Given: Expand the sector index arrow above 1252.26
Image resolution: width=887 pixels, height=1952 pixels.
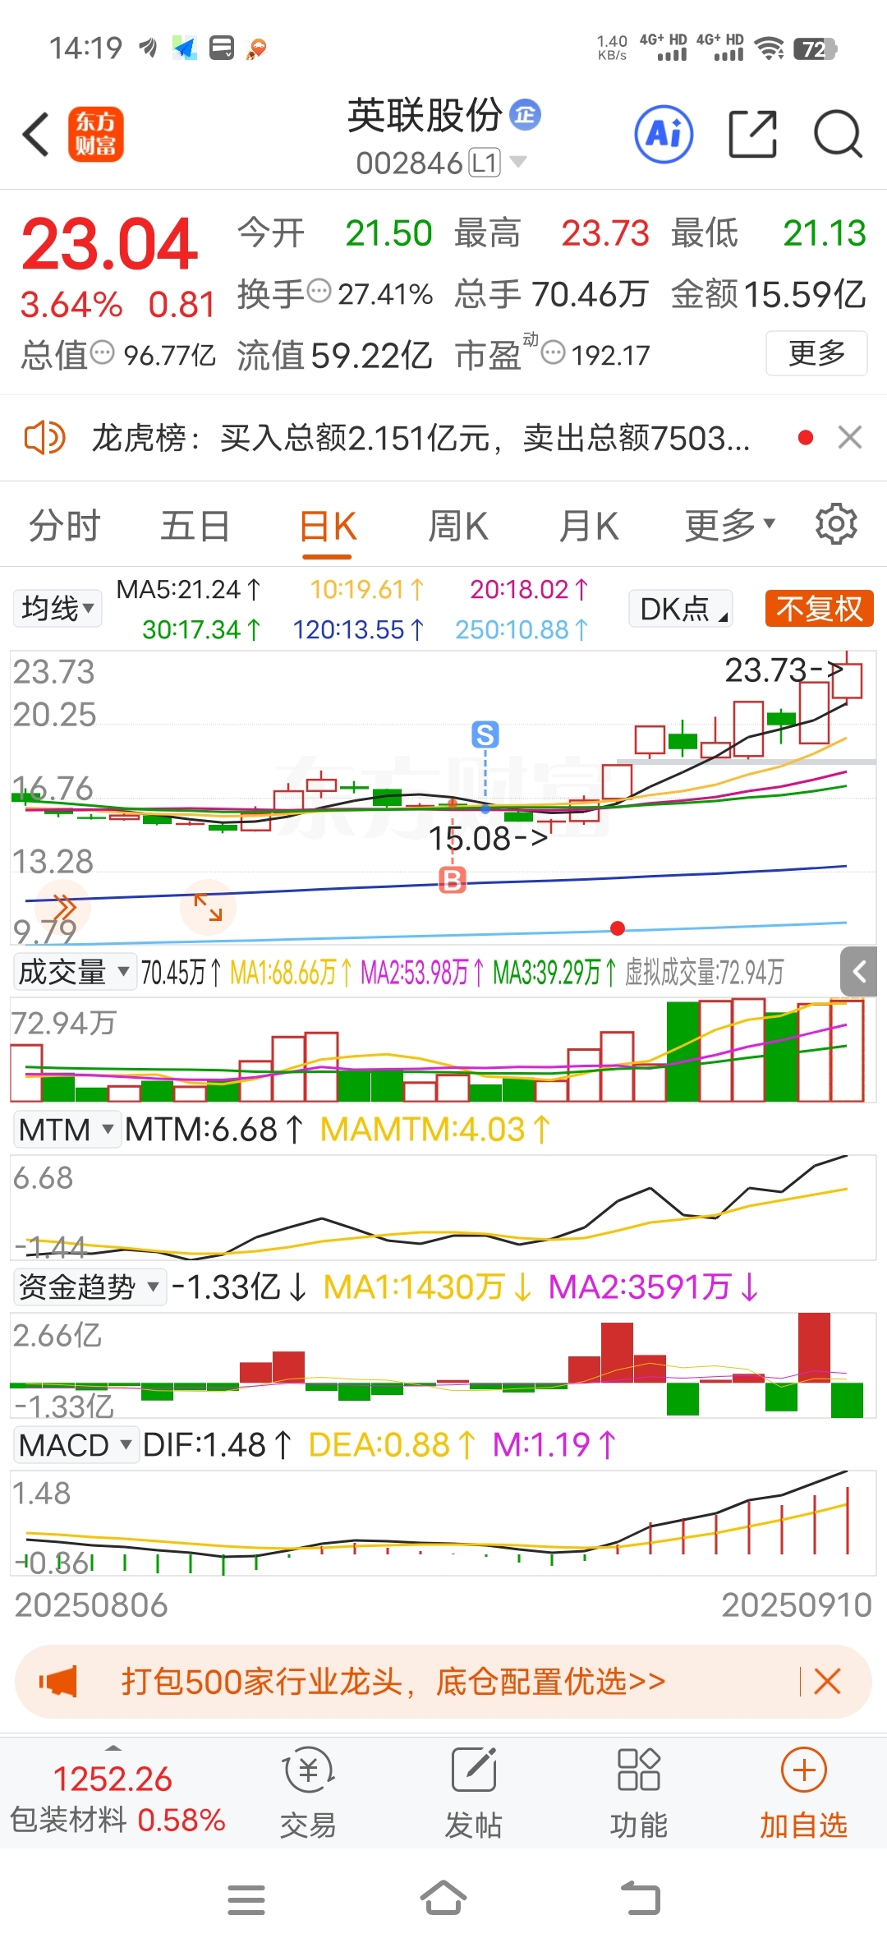Looking at the screenshot, I should [113, 1747].
